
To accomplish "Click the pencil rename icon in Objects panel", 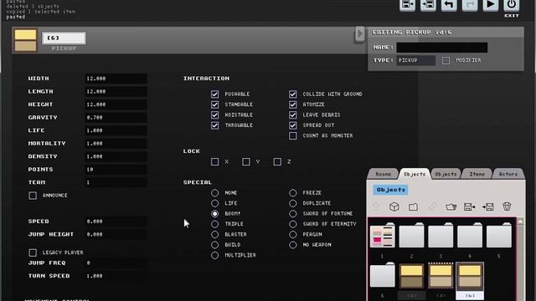I will click(x=432, y=207).
